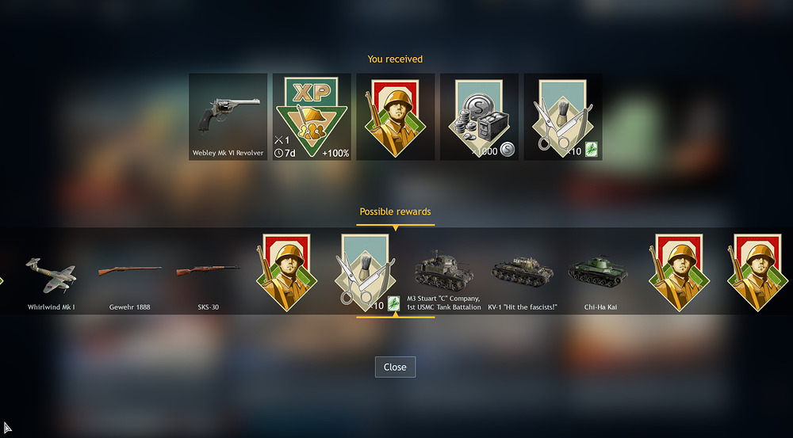Image resolution: width=793 pixels, height=438 pixels.
Task: Click the clock icon next to 7d
Action: click(x=278, y=153)
